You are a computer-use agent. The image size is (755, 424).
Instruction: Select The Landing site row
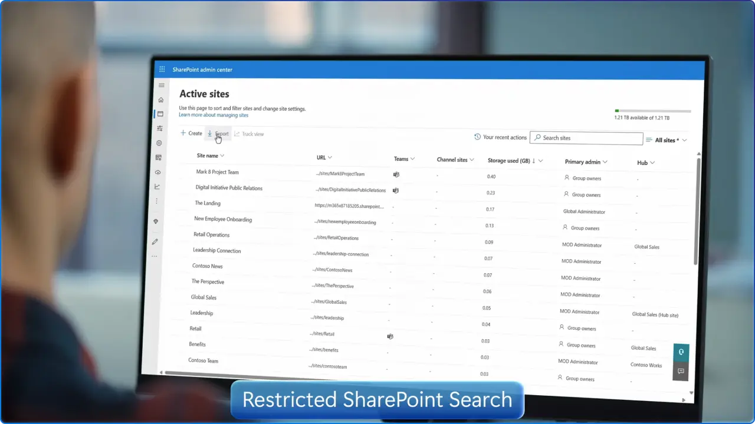[x=208, y=203]
